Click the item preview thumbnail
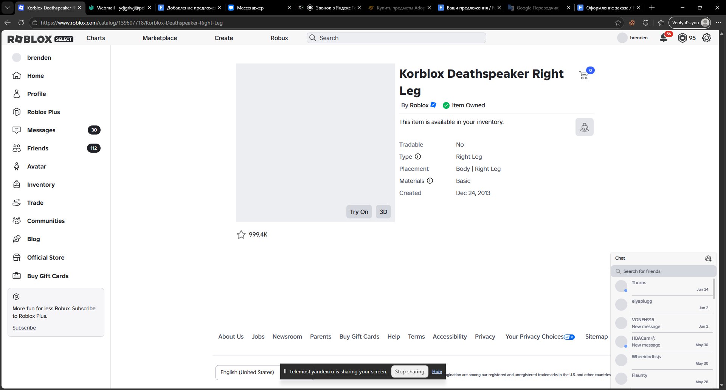The image size is (726, 390). (x=315, y=143)
